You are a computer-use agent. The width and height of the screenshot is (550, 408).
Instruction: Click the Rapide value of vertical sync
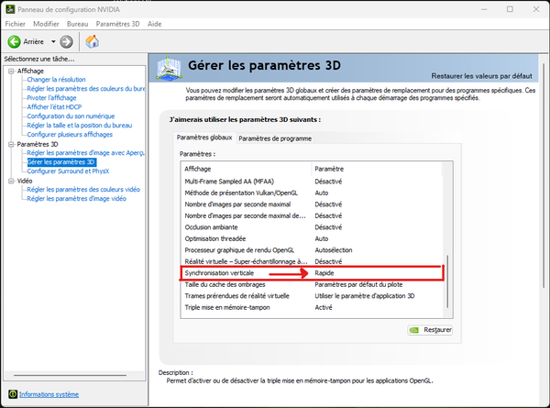(x=324, y=273)
